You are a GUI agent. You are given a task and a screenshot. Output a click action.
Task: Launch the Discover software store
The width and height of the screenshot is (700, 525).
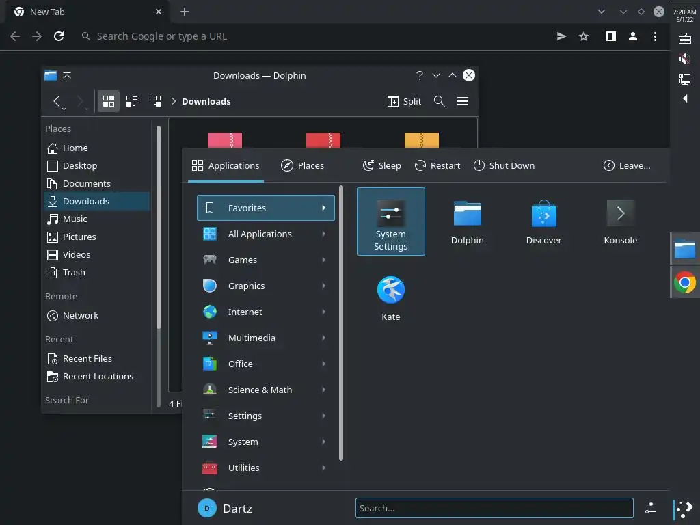pos(543,222)
